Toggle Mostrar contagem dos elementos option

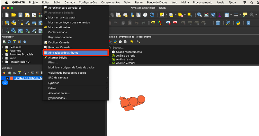[69, 23]
